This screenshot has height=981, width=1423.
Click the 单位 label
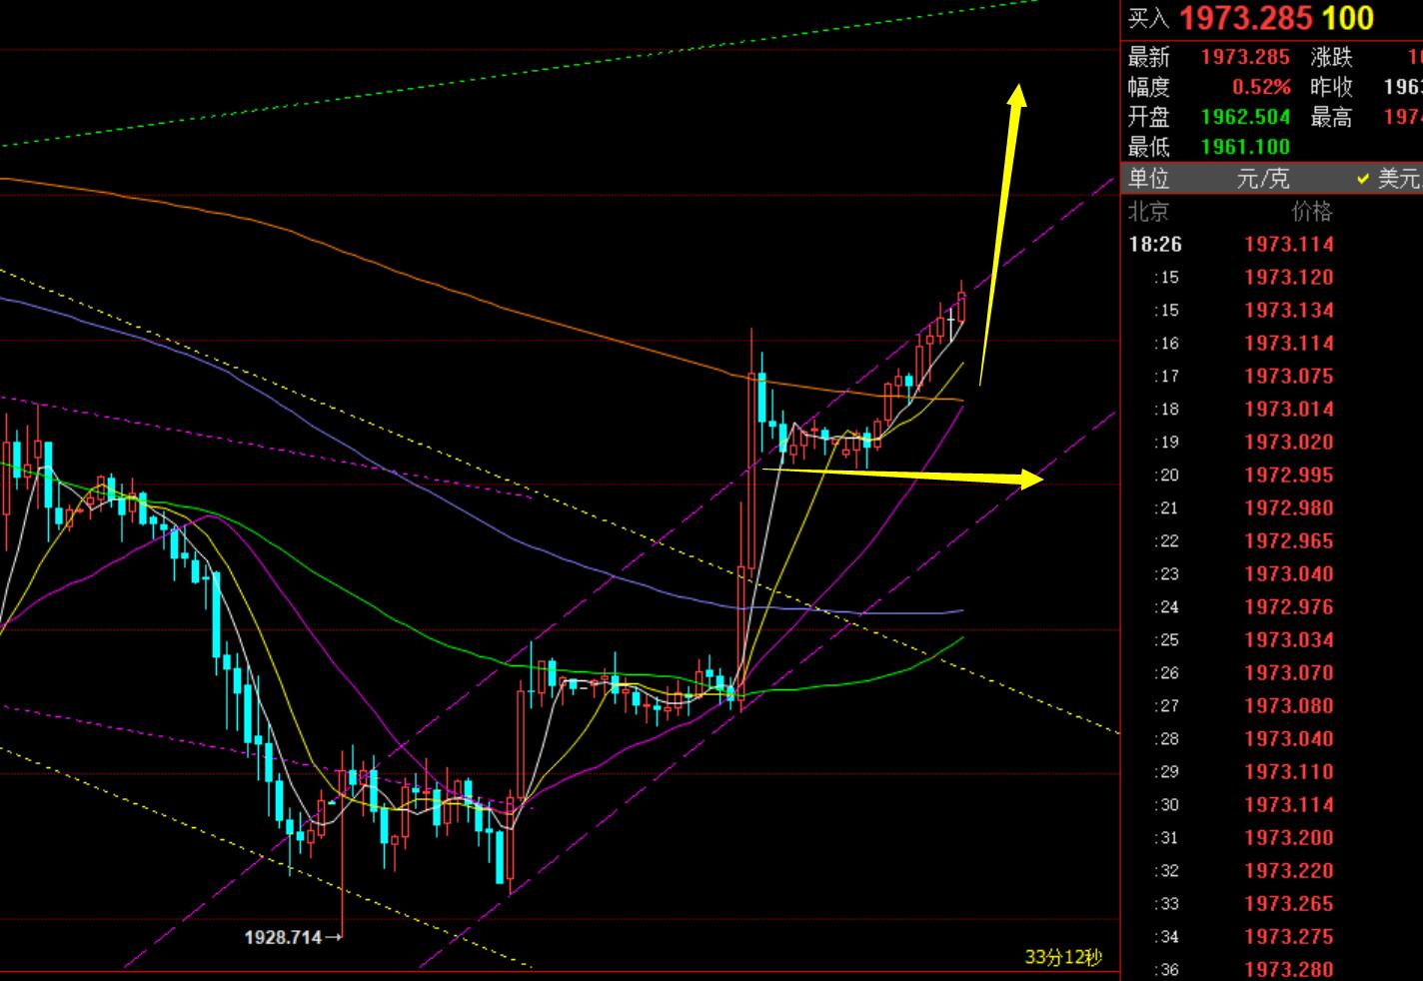(x=1149, y=180)
